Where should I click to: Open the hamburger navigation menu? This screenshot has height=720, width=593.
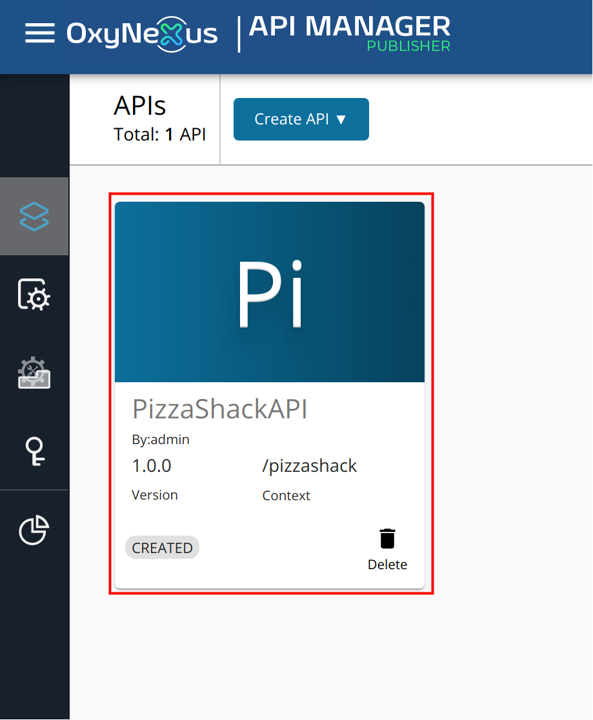click(x=39, y=34)
